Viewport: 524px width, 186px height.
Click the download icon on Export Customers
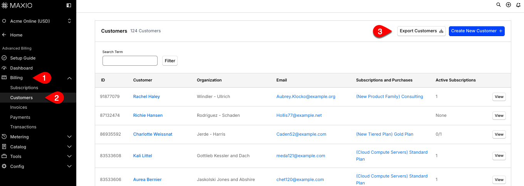pos(441,31)
